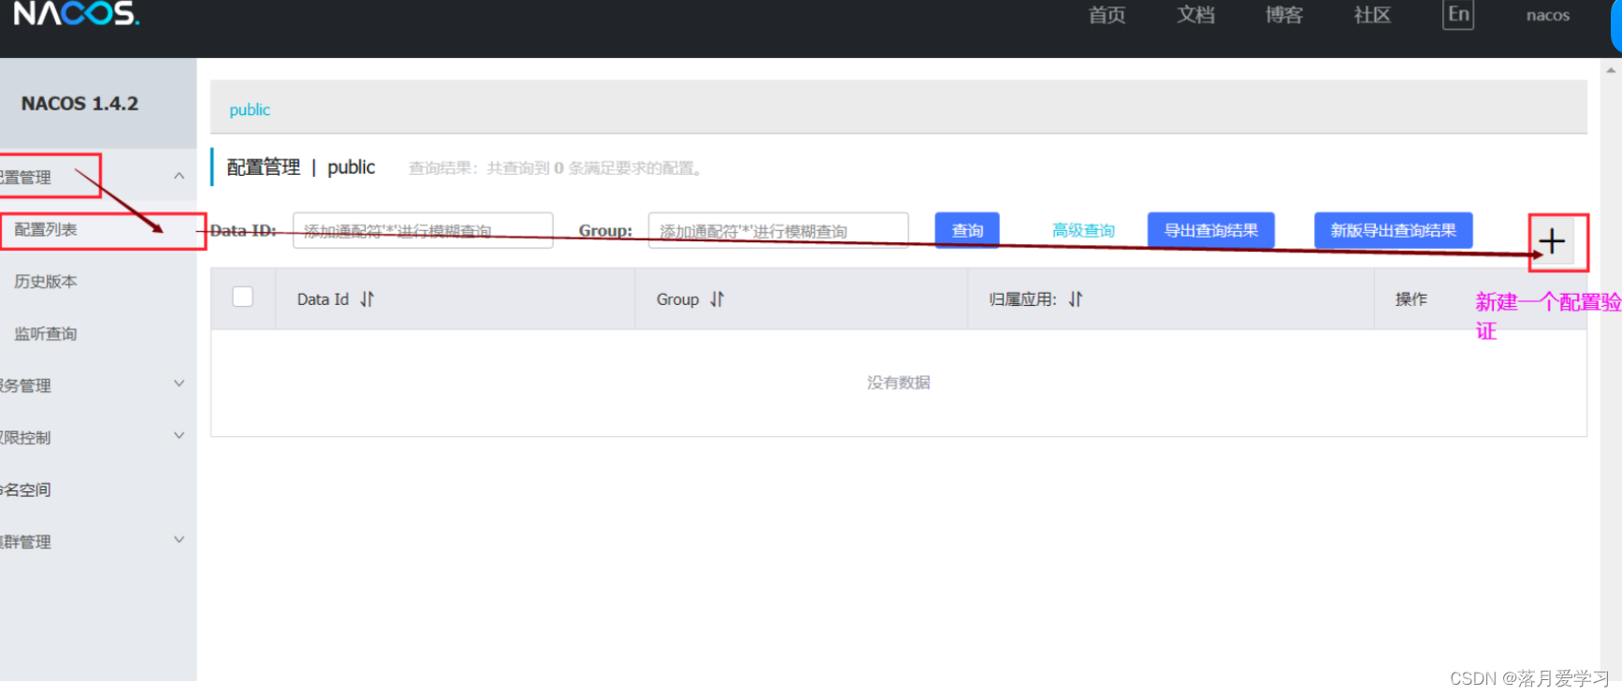
Task: Click the blue 查询 button
Action: tap(967, 230)
